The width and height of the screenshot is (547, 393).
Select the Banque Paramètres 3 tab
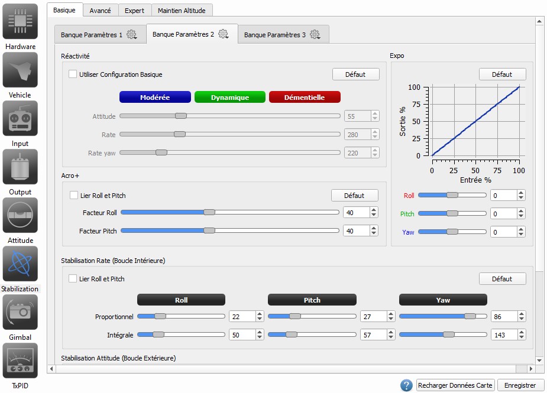tap(283, 34)
